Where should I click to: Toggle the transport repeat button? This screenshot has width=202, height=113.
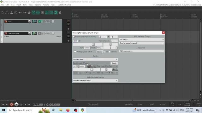pos(21,105)
